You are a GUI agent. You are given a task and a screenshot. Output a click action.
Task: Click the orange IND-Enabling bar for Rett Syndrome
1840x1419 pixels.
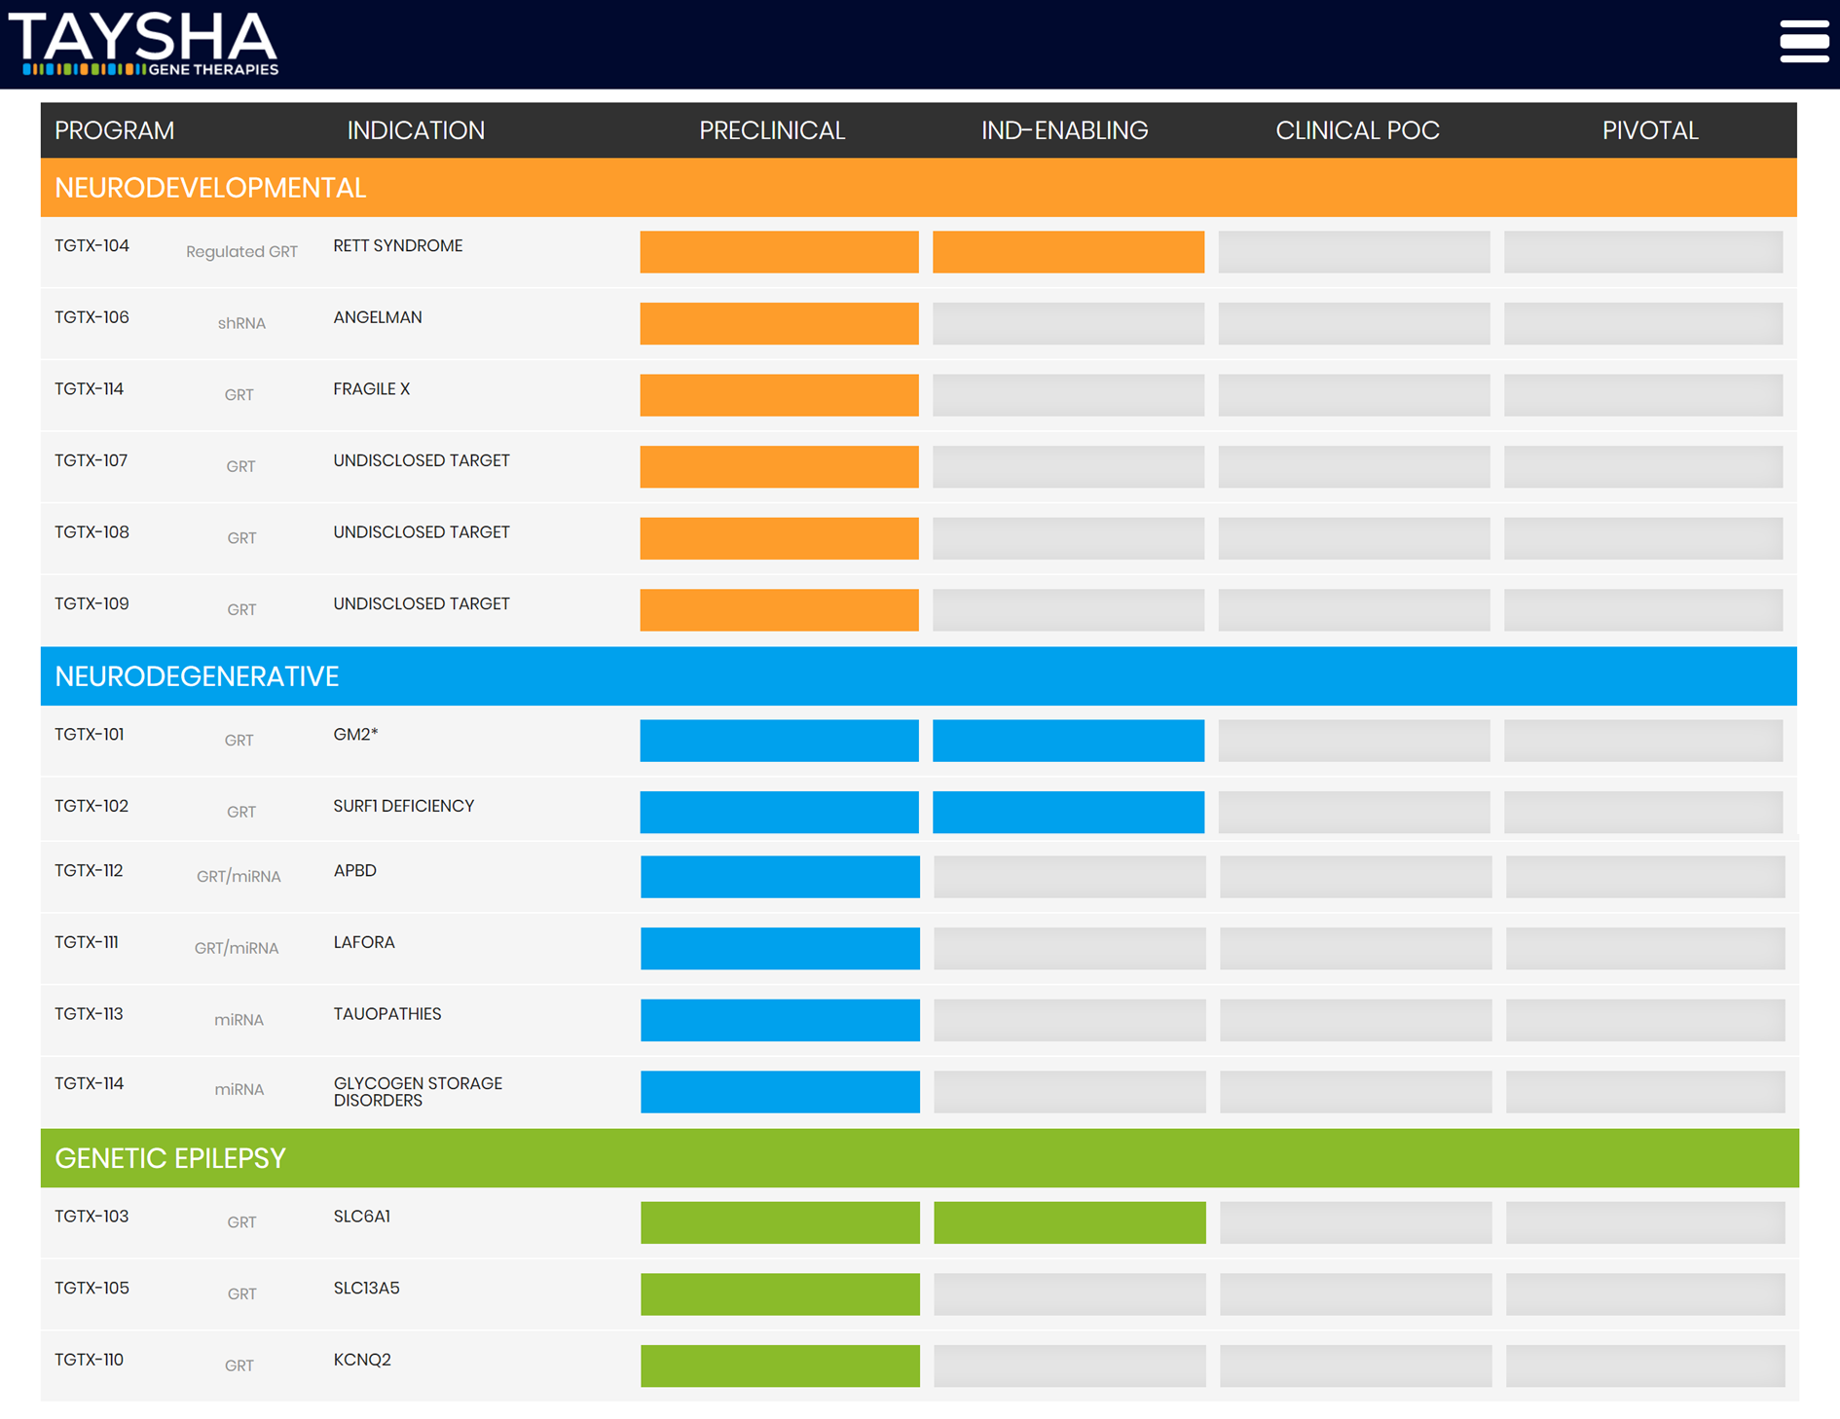pos(1068,252)
